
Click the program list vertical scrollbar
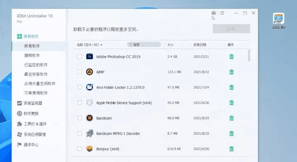click(x=249, y=56)
